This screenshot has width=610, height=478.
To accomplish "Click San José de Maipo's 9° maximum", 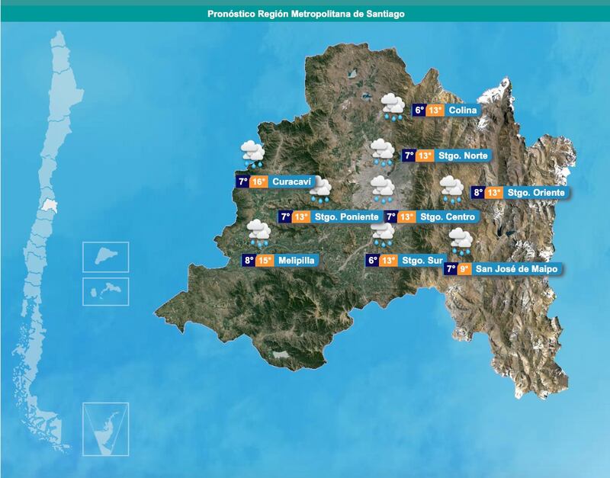I will (x=464, y=269).
